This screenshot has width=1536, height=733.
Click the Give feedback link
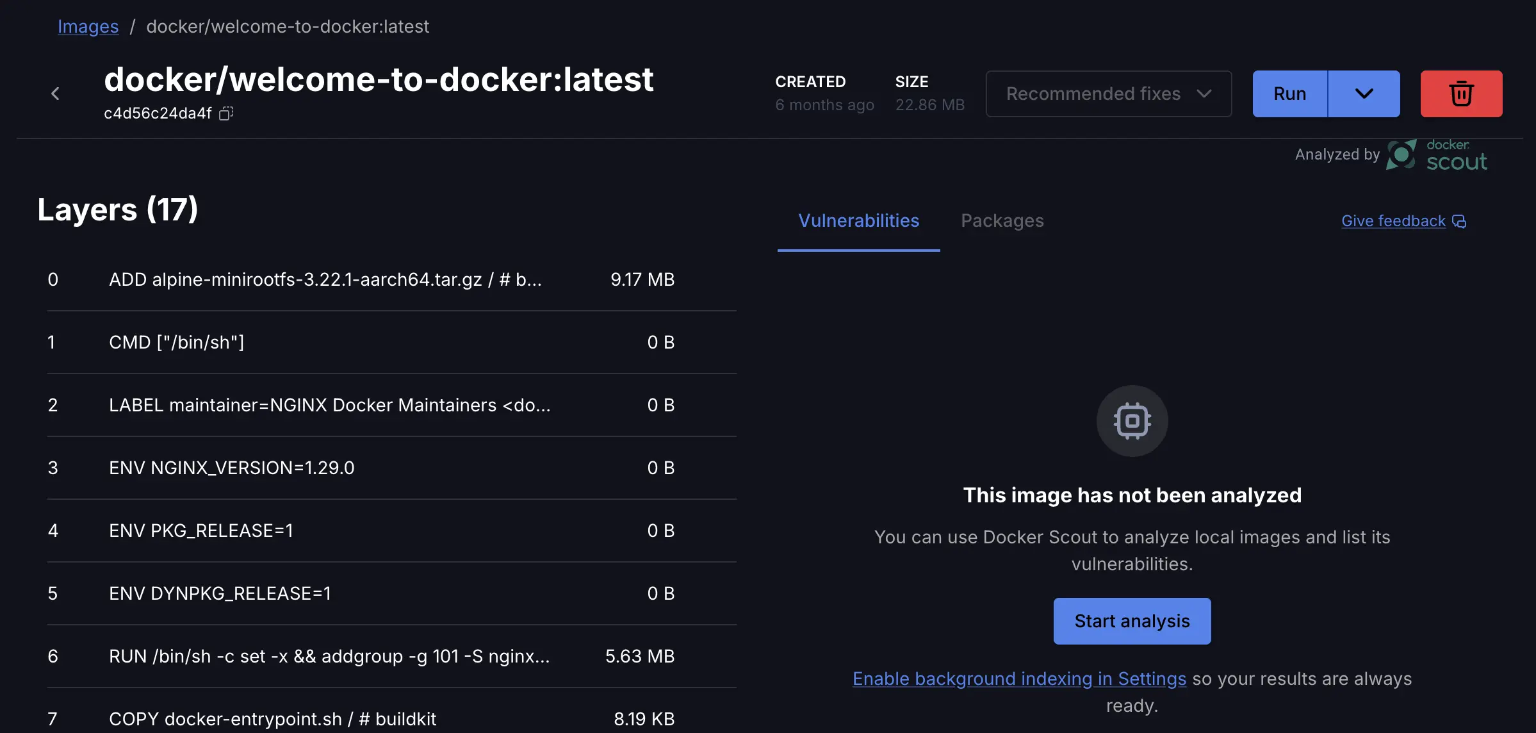(1393, 221)
